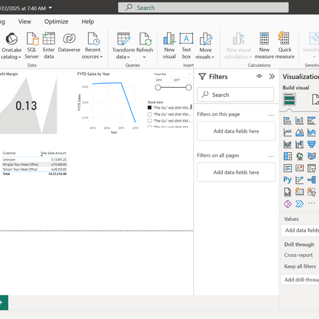This screenshot has height=319, width=319.
Task: Open the Enter data table tool
Action: click(49, 46)
